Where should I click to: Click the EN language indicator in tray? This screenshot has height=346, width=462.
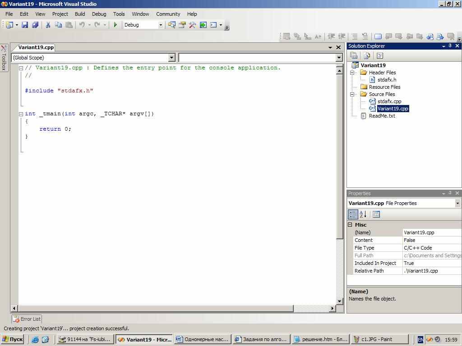tap(420, 340)
